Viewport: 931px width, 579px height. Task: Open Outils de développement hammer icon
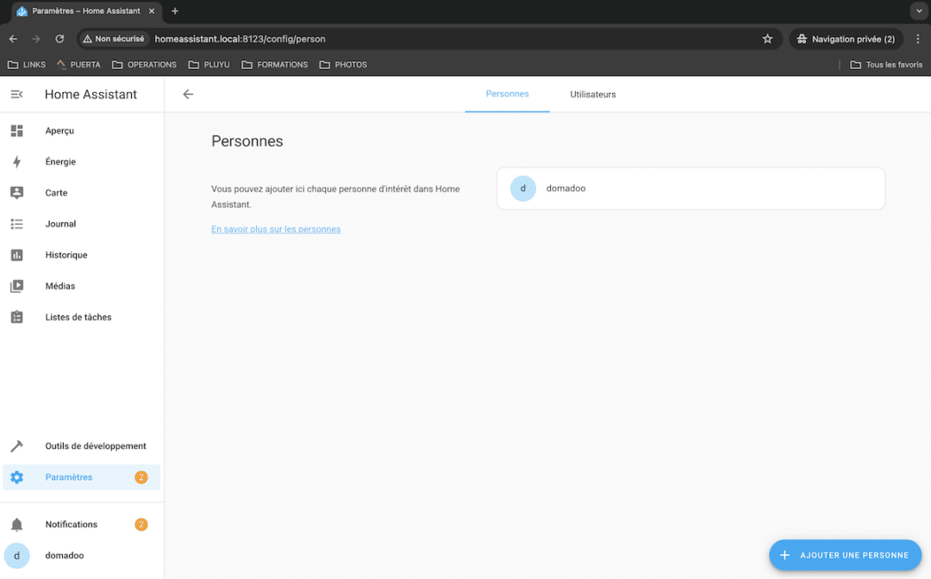tap(17, 445)
